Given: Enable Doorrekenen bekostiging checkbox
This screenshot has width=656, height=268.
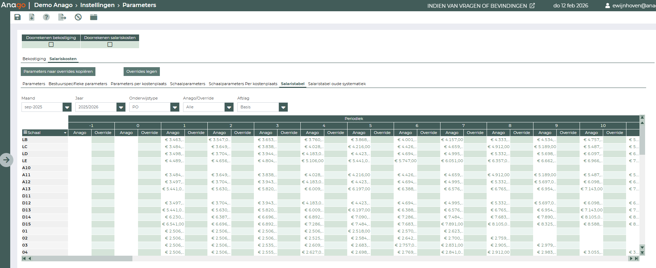Looking at the screenshot, I should [x=51, y=45].
